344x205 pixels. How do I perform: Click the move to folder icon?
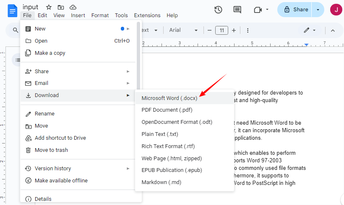[61, 8]
